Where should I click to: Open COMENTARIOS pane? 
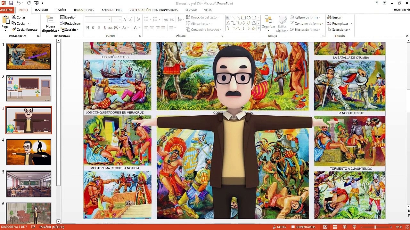(303, 227)
